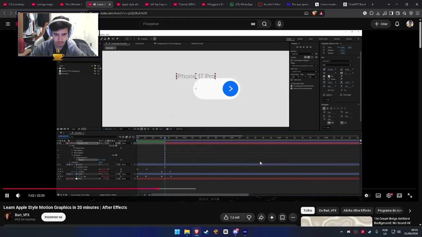The width and height of the screenshot is (422, 237).
Task: Open the YouTube hamburger guide menu
Action: [x=8, y=24]
